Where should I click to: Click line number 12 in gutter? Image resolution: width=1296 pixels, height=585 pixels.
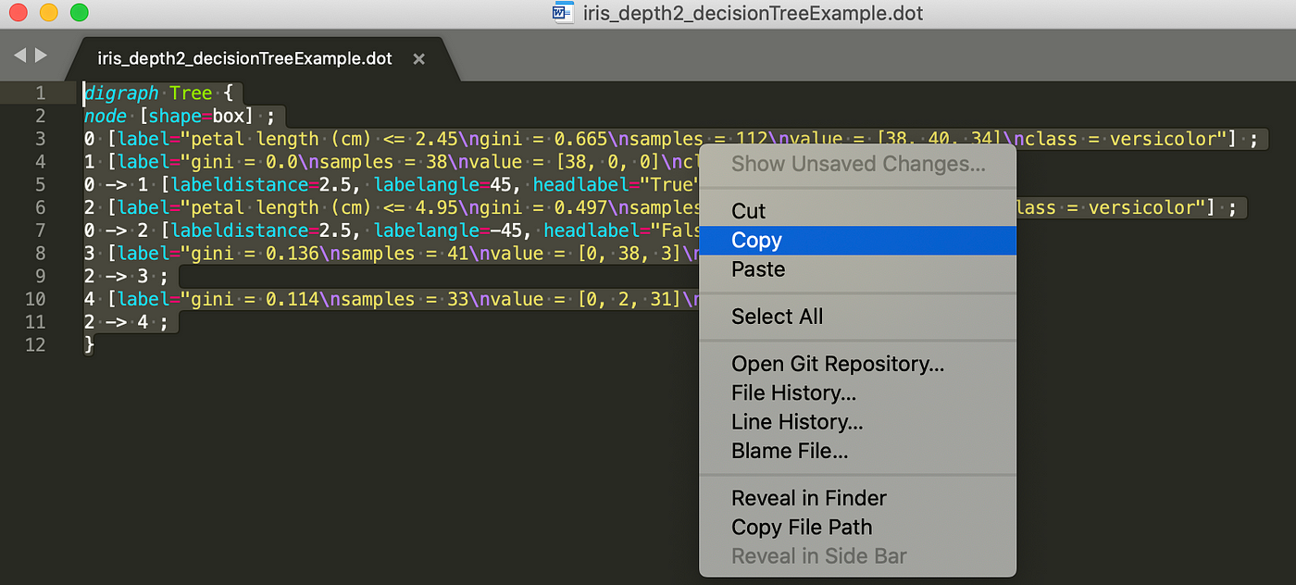[x=35, y=344]
